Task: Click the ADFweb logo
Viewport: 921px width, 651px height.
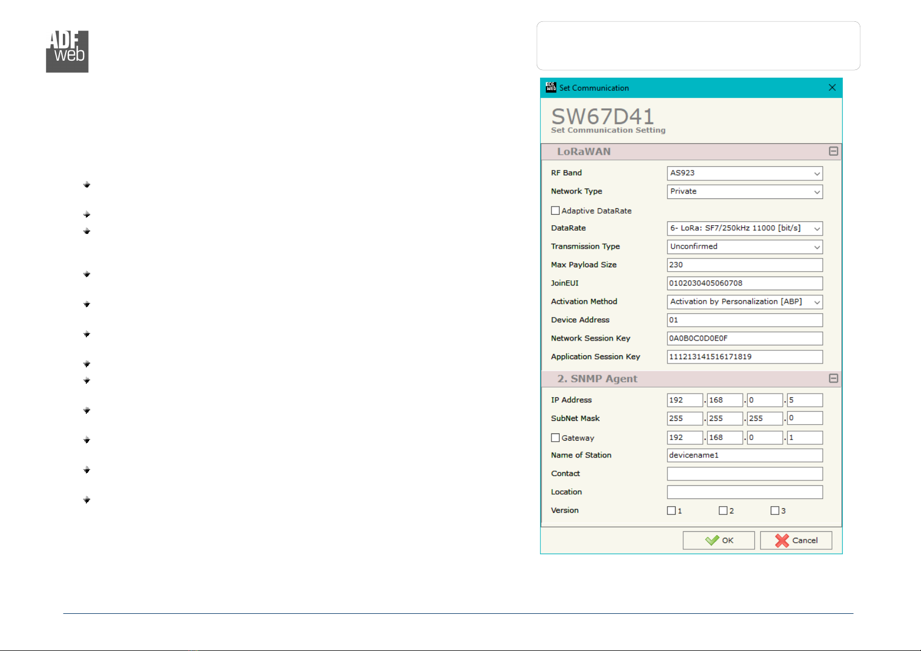Action: coord(67,51)
